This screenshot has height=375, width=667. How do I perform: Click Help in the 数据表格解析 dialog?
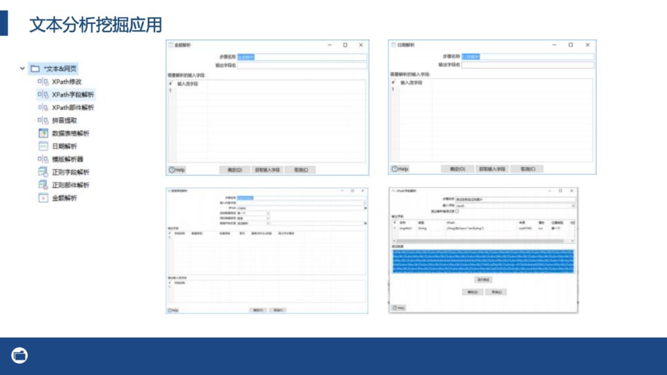tap(173, 310)
